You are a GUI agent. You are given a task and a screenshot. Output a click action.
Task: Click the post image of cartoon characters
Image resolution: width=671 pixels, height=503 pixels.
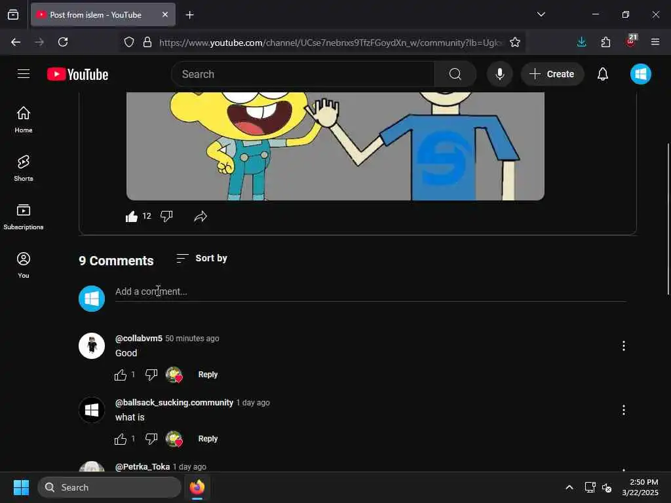point(335,146)
